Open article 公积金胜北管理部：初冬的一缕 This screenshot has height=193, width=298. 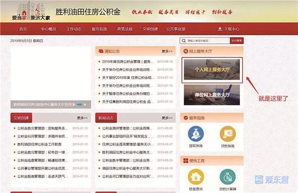[x=43, y=152]
